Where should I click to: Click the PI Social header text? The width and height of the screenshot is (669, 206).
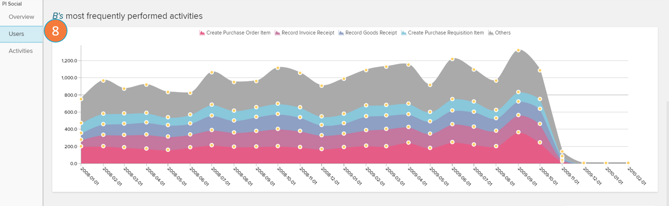tap(12, 4)
